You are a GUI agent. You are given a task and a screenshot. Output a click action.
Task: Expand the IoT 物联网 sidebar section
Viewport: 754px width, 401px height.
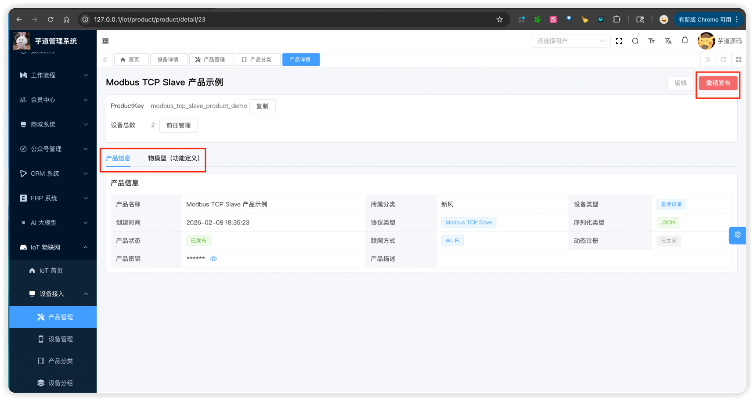click(53, 247)
